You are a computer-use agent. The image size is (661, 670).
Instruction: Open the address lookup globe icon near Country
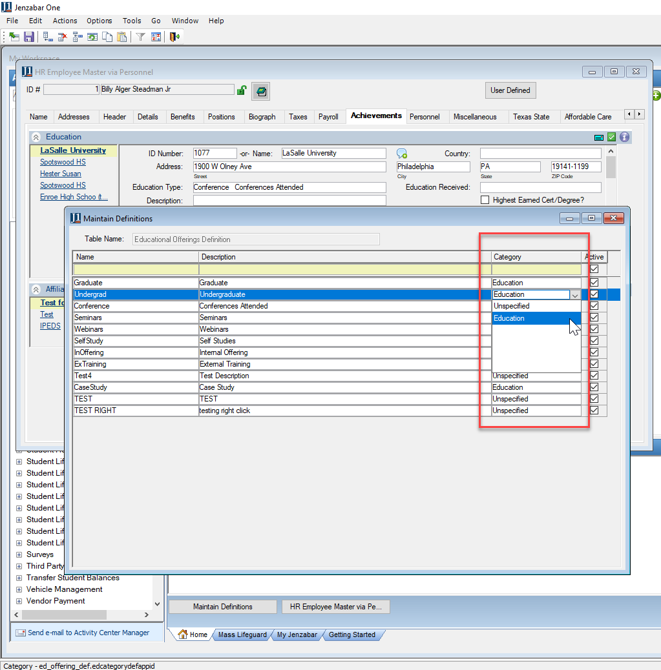click(402, 152)
